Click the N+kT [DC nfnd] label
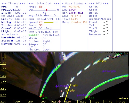The image size is (129, 103). [40, 28]
